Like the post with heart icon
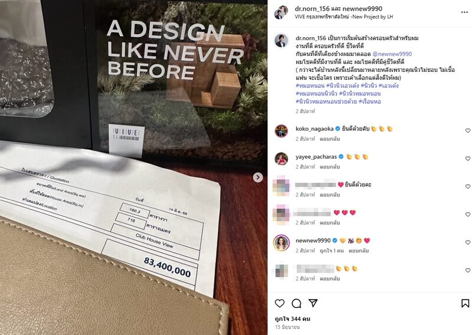The height and width of the screenshot is (335, 472). 280,303
